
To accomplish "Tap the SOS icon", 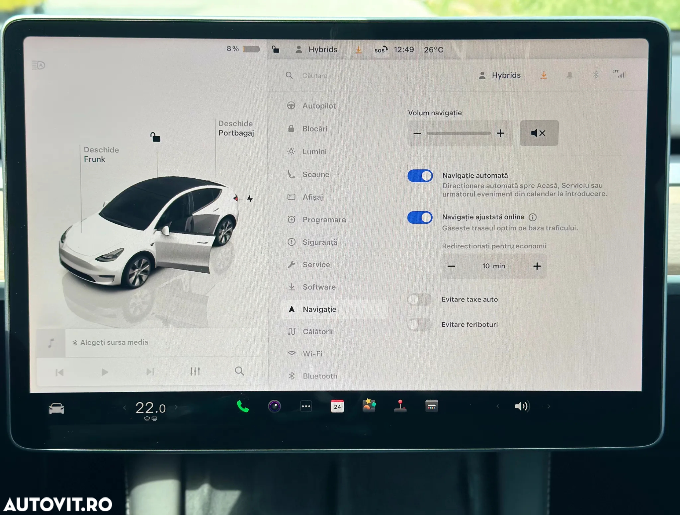I will click(381, 49).
